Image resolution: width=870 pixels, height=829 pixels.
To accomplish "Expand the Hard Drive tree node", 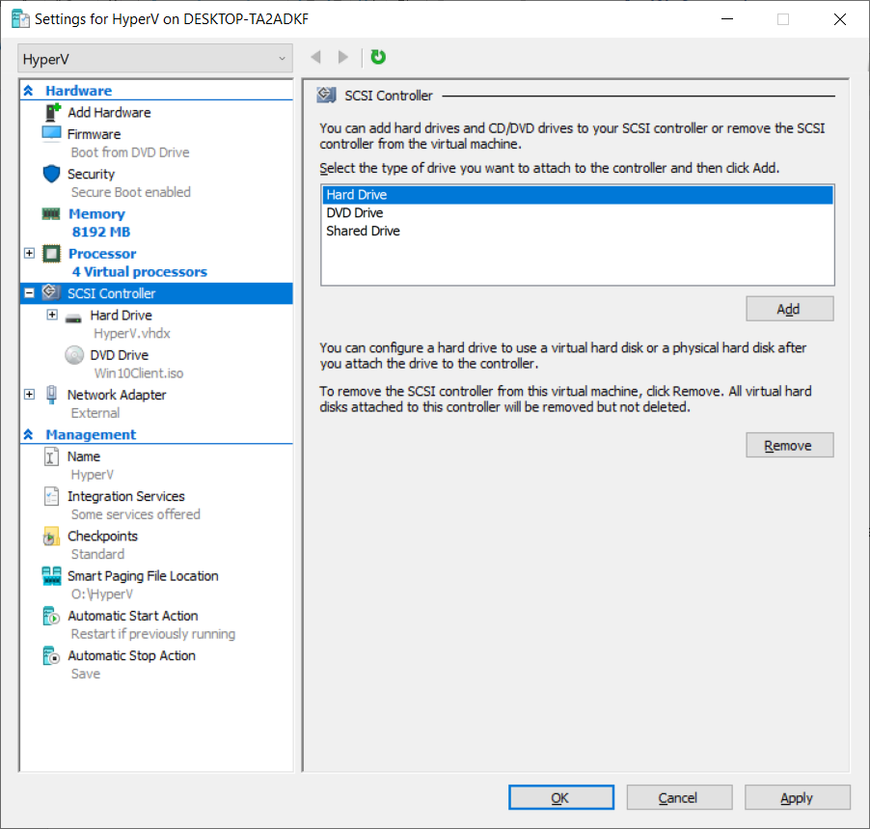I will (x=52, y=316).
